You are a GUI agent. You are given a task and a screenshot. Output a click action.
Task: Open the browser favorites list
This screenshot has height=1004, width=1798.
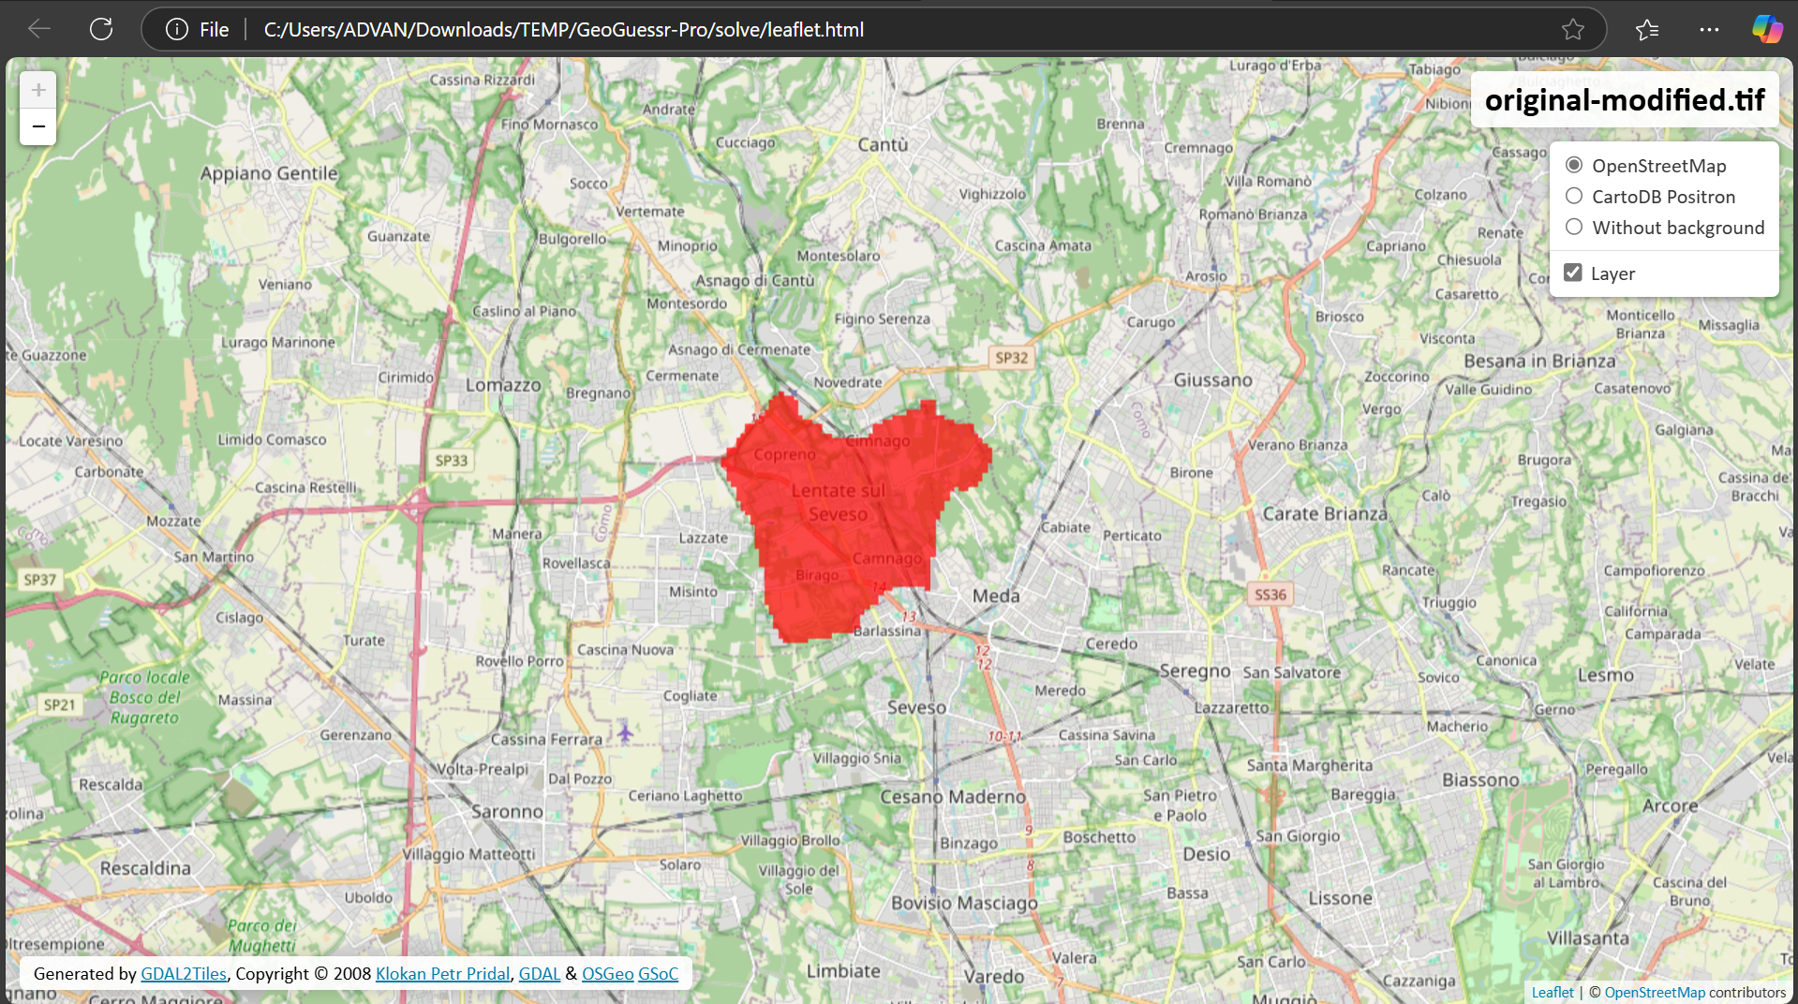click(1647, 30)
